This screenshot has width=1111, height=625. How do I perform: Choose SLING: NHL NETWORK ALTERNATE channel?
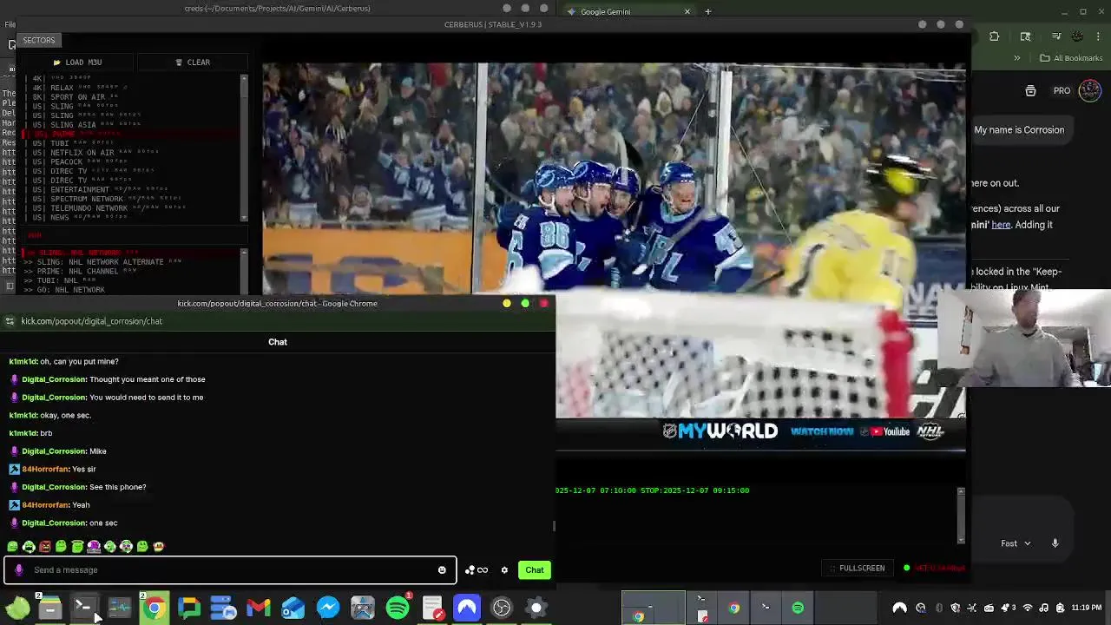[x=130, y=262]
